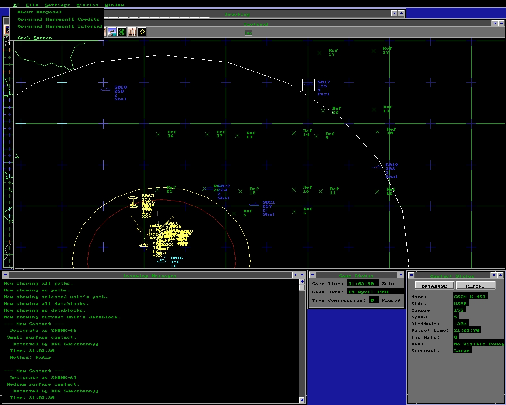
Task: Choose About Harpoon3 menu entry
Action: click(x=57, y=12)
